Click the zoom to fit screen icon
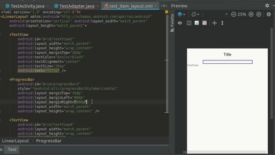 point(259,14)
